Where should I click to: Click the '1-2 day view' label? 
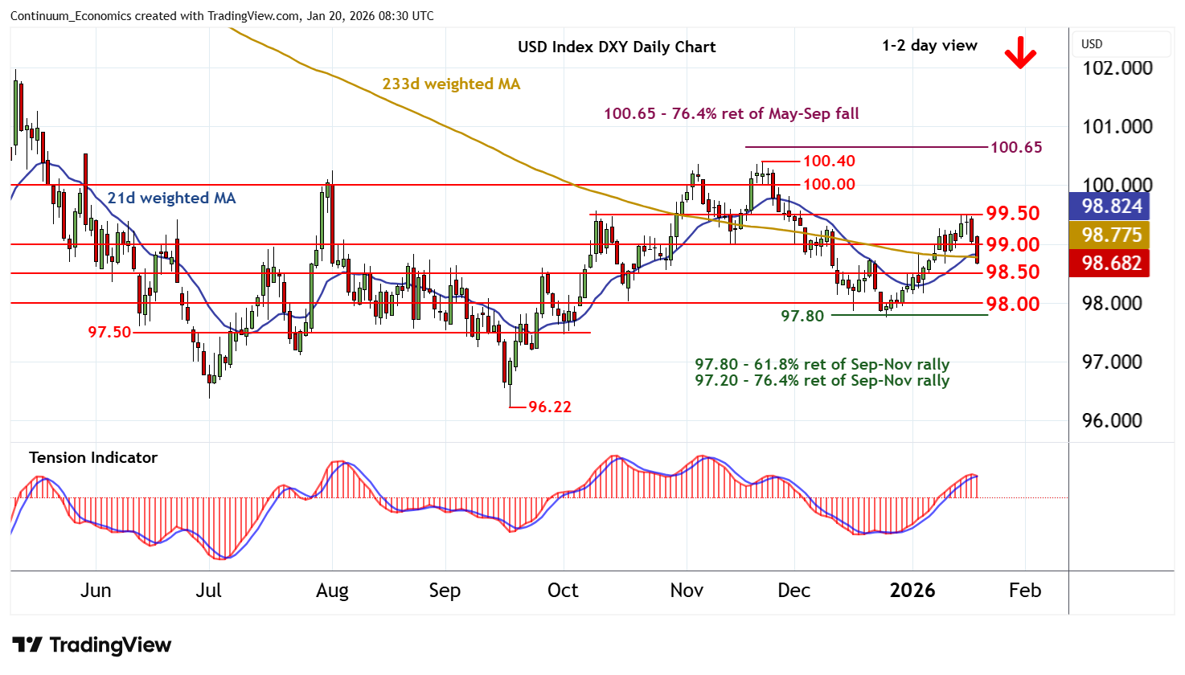[929, 46]
